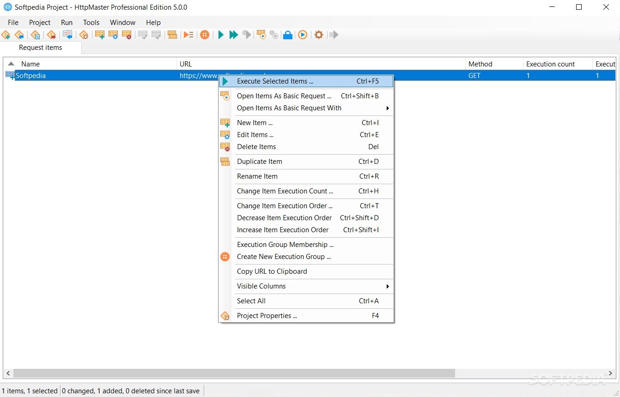Choose Increase Item Execution Order

click(306, 230)
